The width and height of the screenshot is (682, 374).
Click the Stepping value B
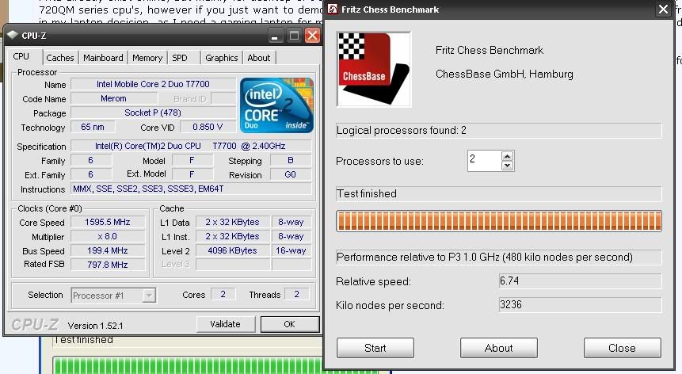coord(291,161)
